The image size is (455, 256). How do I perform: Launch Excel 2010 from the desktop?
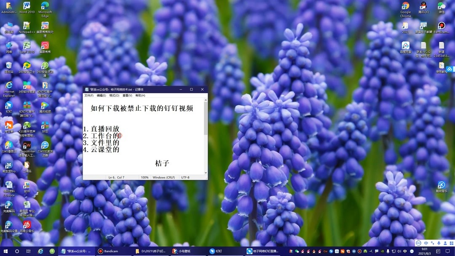tap(27, 45)
